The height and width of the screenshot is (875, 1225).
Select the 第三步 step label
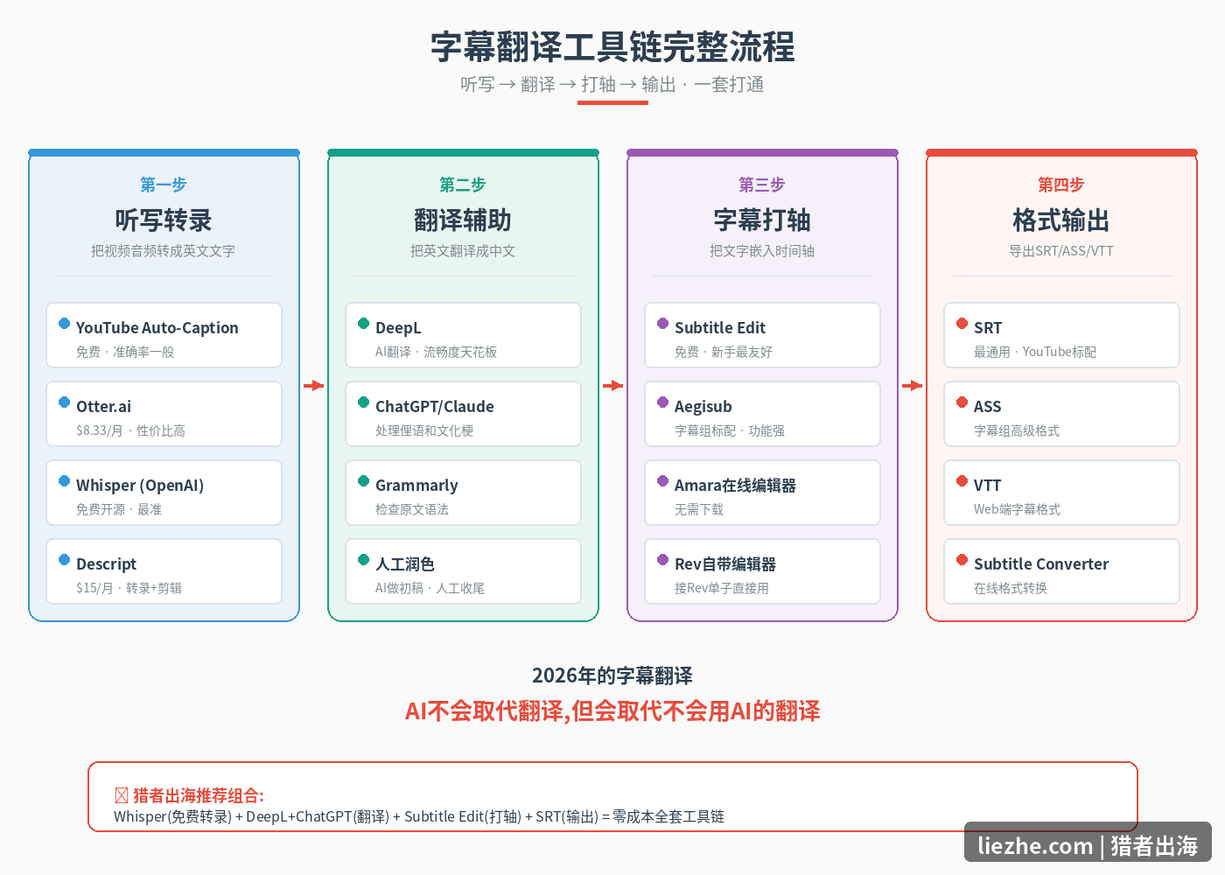pyautogui.click(x=762, y=185)
